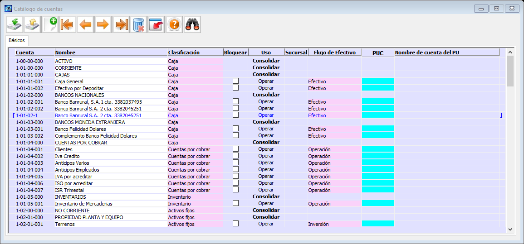This screenshot has width=524, height=244.
Task: Enable Bloquear for Terrenos account
Action: click(235, 224)
